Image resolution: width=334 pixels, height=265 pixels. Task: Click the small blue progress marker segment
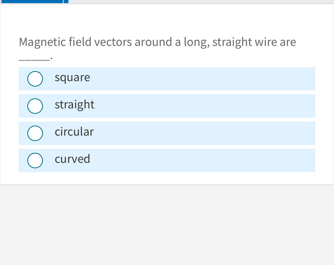click(66, 1)
